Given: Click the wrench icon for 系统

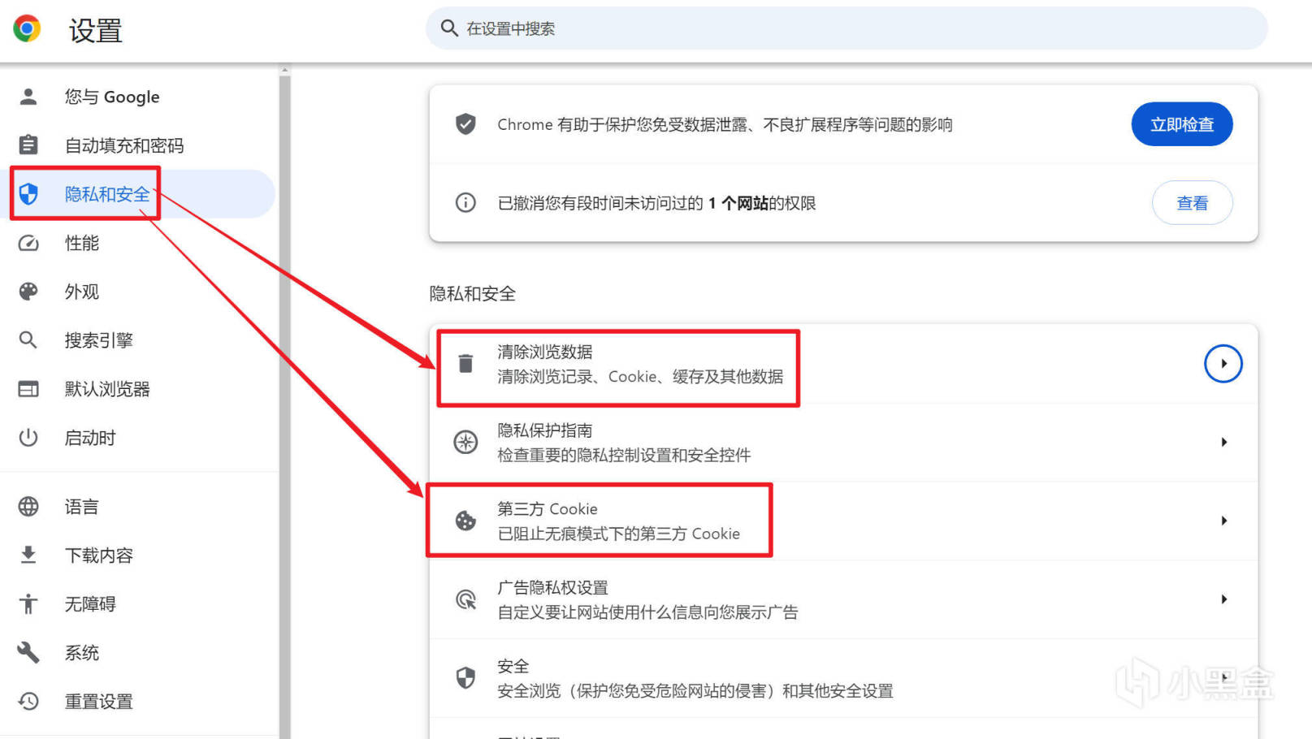Looking at the screenshot, I should pos(28,653).
